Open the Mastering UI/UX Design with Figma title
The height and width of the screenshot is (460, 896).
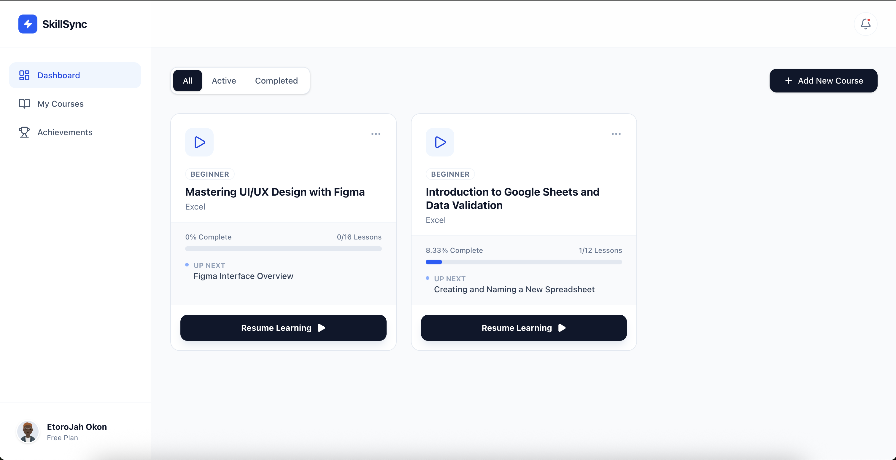click(275, 192)
